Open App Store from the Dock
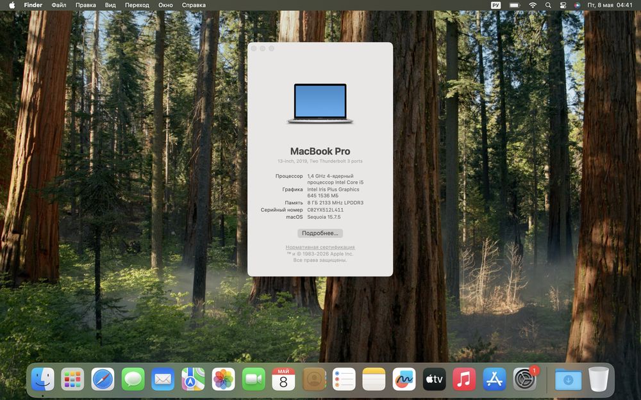Screen dimensions: 641x400 [494, 379]
